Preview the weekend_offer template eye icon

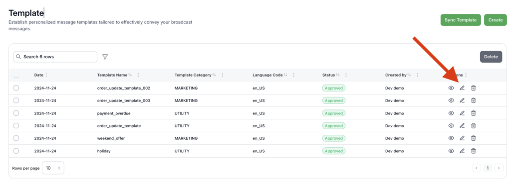click(451, 138)
